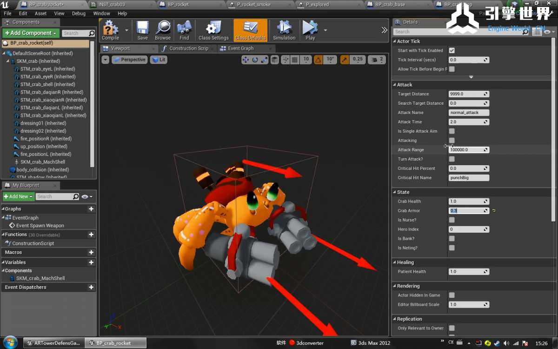Show advanced Actor Tick properties arrow
The height and width of the screenshot is (349, 558).
pos(471,77)
